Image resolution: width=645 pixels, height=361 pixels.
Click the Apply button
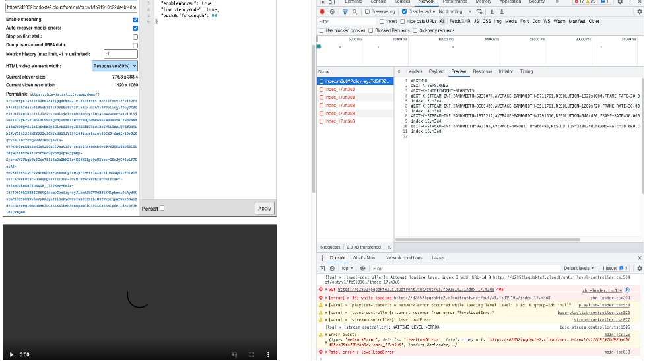(264, 209)
